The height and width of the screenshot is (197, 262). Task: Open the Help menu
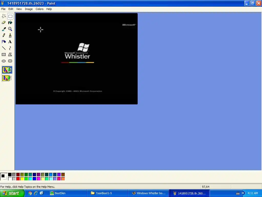(x=49, y=9)
